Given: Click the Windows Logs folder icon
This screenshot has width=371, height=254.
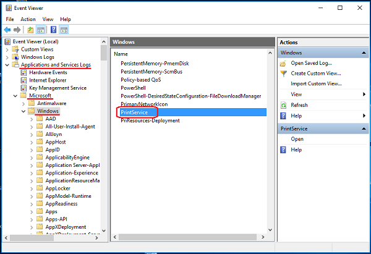Looking at the screenshot, I should point(15,57).
